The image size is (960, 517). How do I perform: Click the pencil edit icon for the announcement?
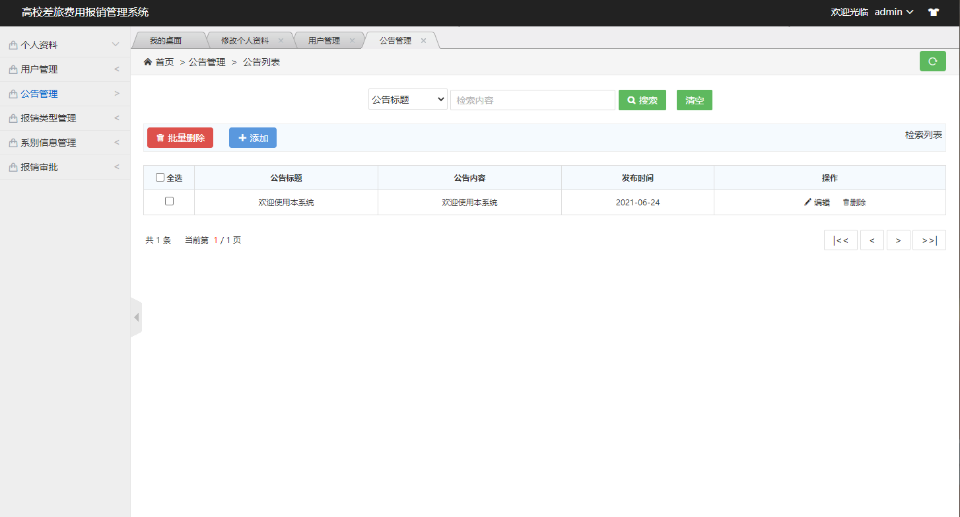click(807, 202)
